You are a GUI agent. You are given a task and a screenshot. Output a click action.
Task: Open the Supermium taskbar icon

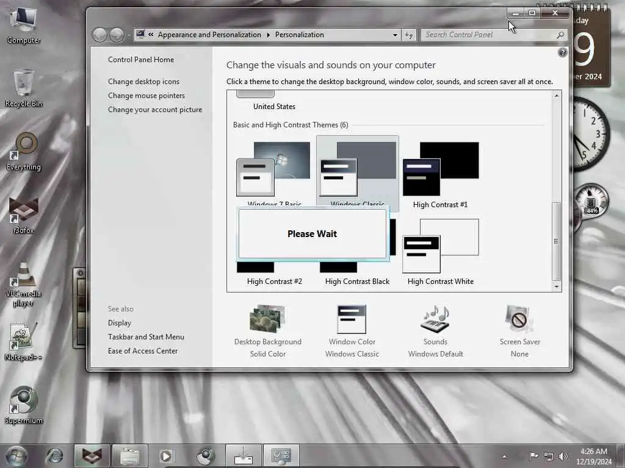[x=205, y=456]
